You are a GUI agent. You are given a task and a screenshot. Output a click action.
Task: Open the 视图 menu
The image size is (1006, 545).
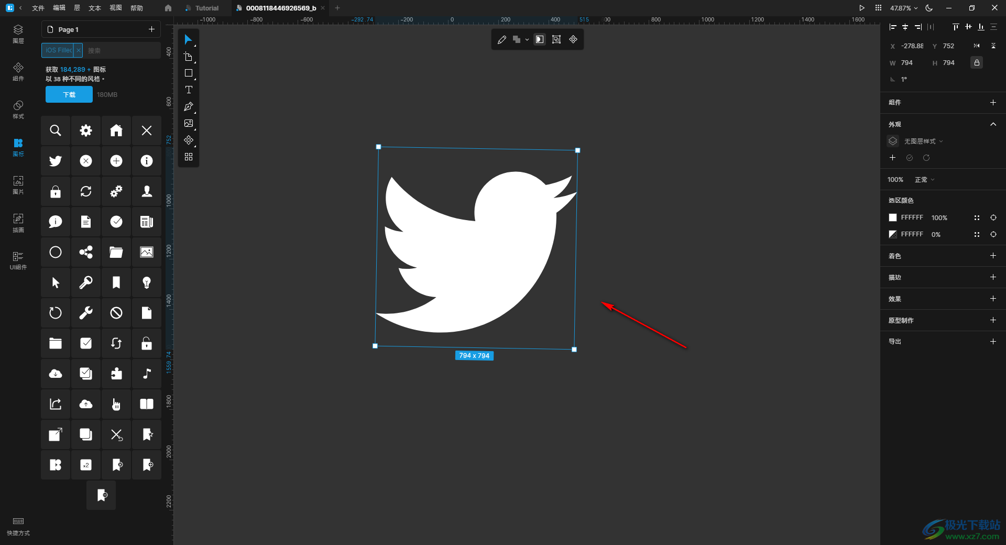coord(116,8)
